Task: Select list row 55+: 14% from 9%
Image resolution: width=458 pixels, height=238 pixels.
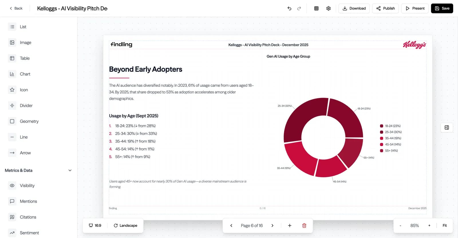Action: click(x=130, y=157)
